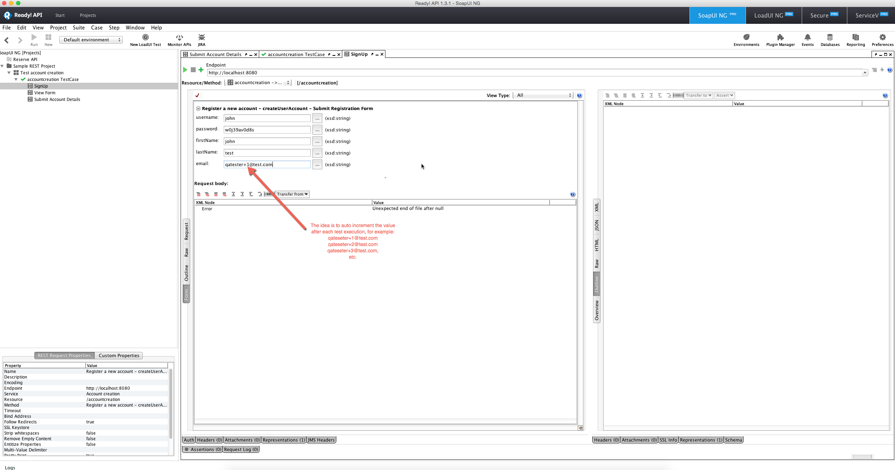Toggle the Register a new account section checkbox
The width and height of the screenshot is (895, 470).
198,109
